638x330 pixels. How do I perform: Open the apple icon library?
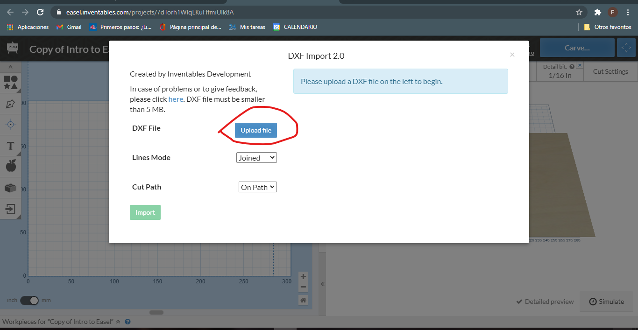pos(10,166)
